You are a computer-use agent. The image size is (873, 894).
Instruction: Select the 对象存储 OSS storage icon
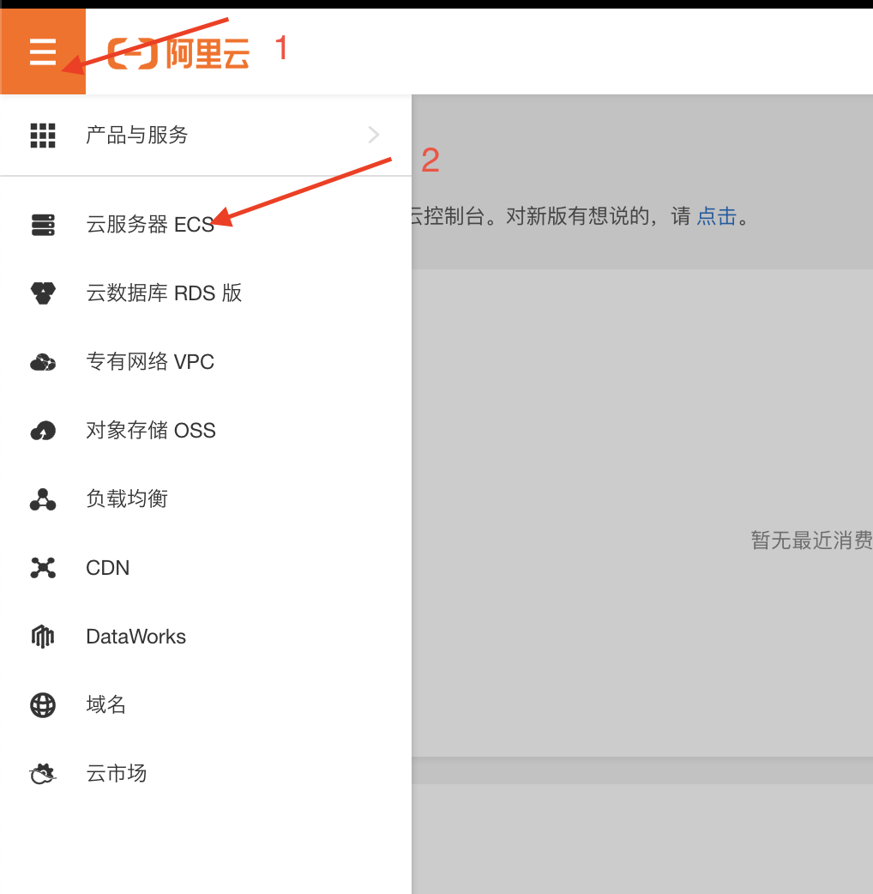point(43,430)
